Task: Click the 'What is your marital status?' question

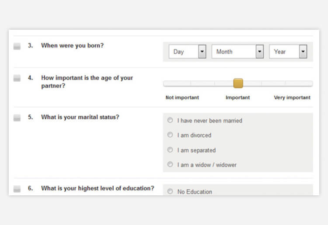Action: point(80,117)
